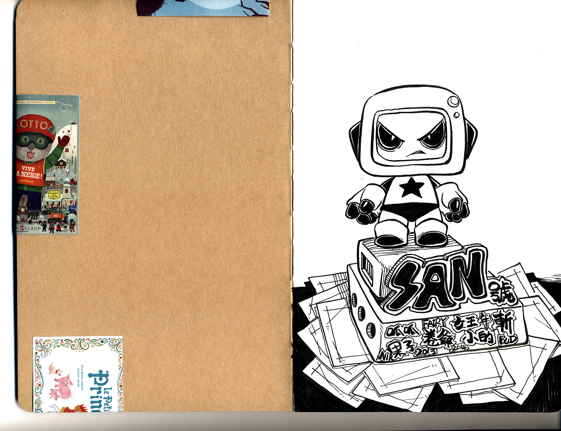
Task: Click the large circle button on robot's head
Action: point(454,101)
